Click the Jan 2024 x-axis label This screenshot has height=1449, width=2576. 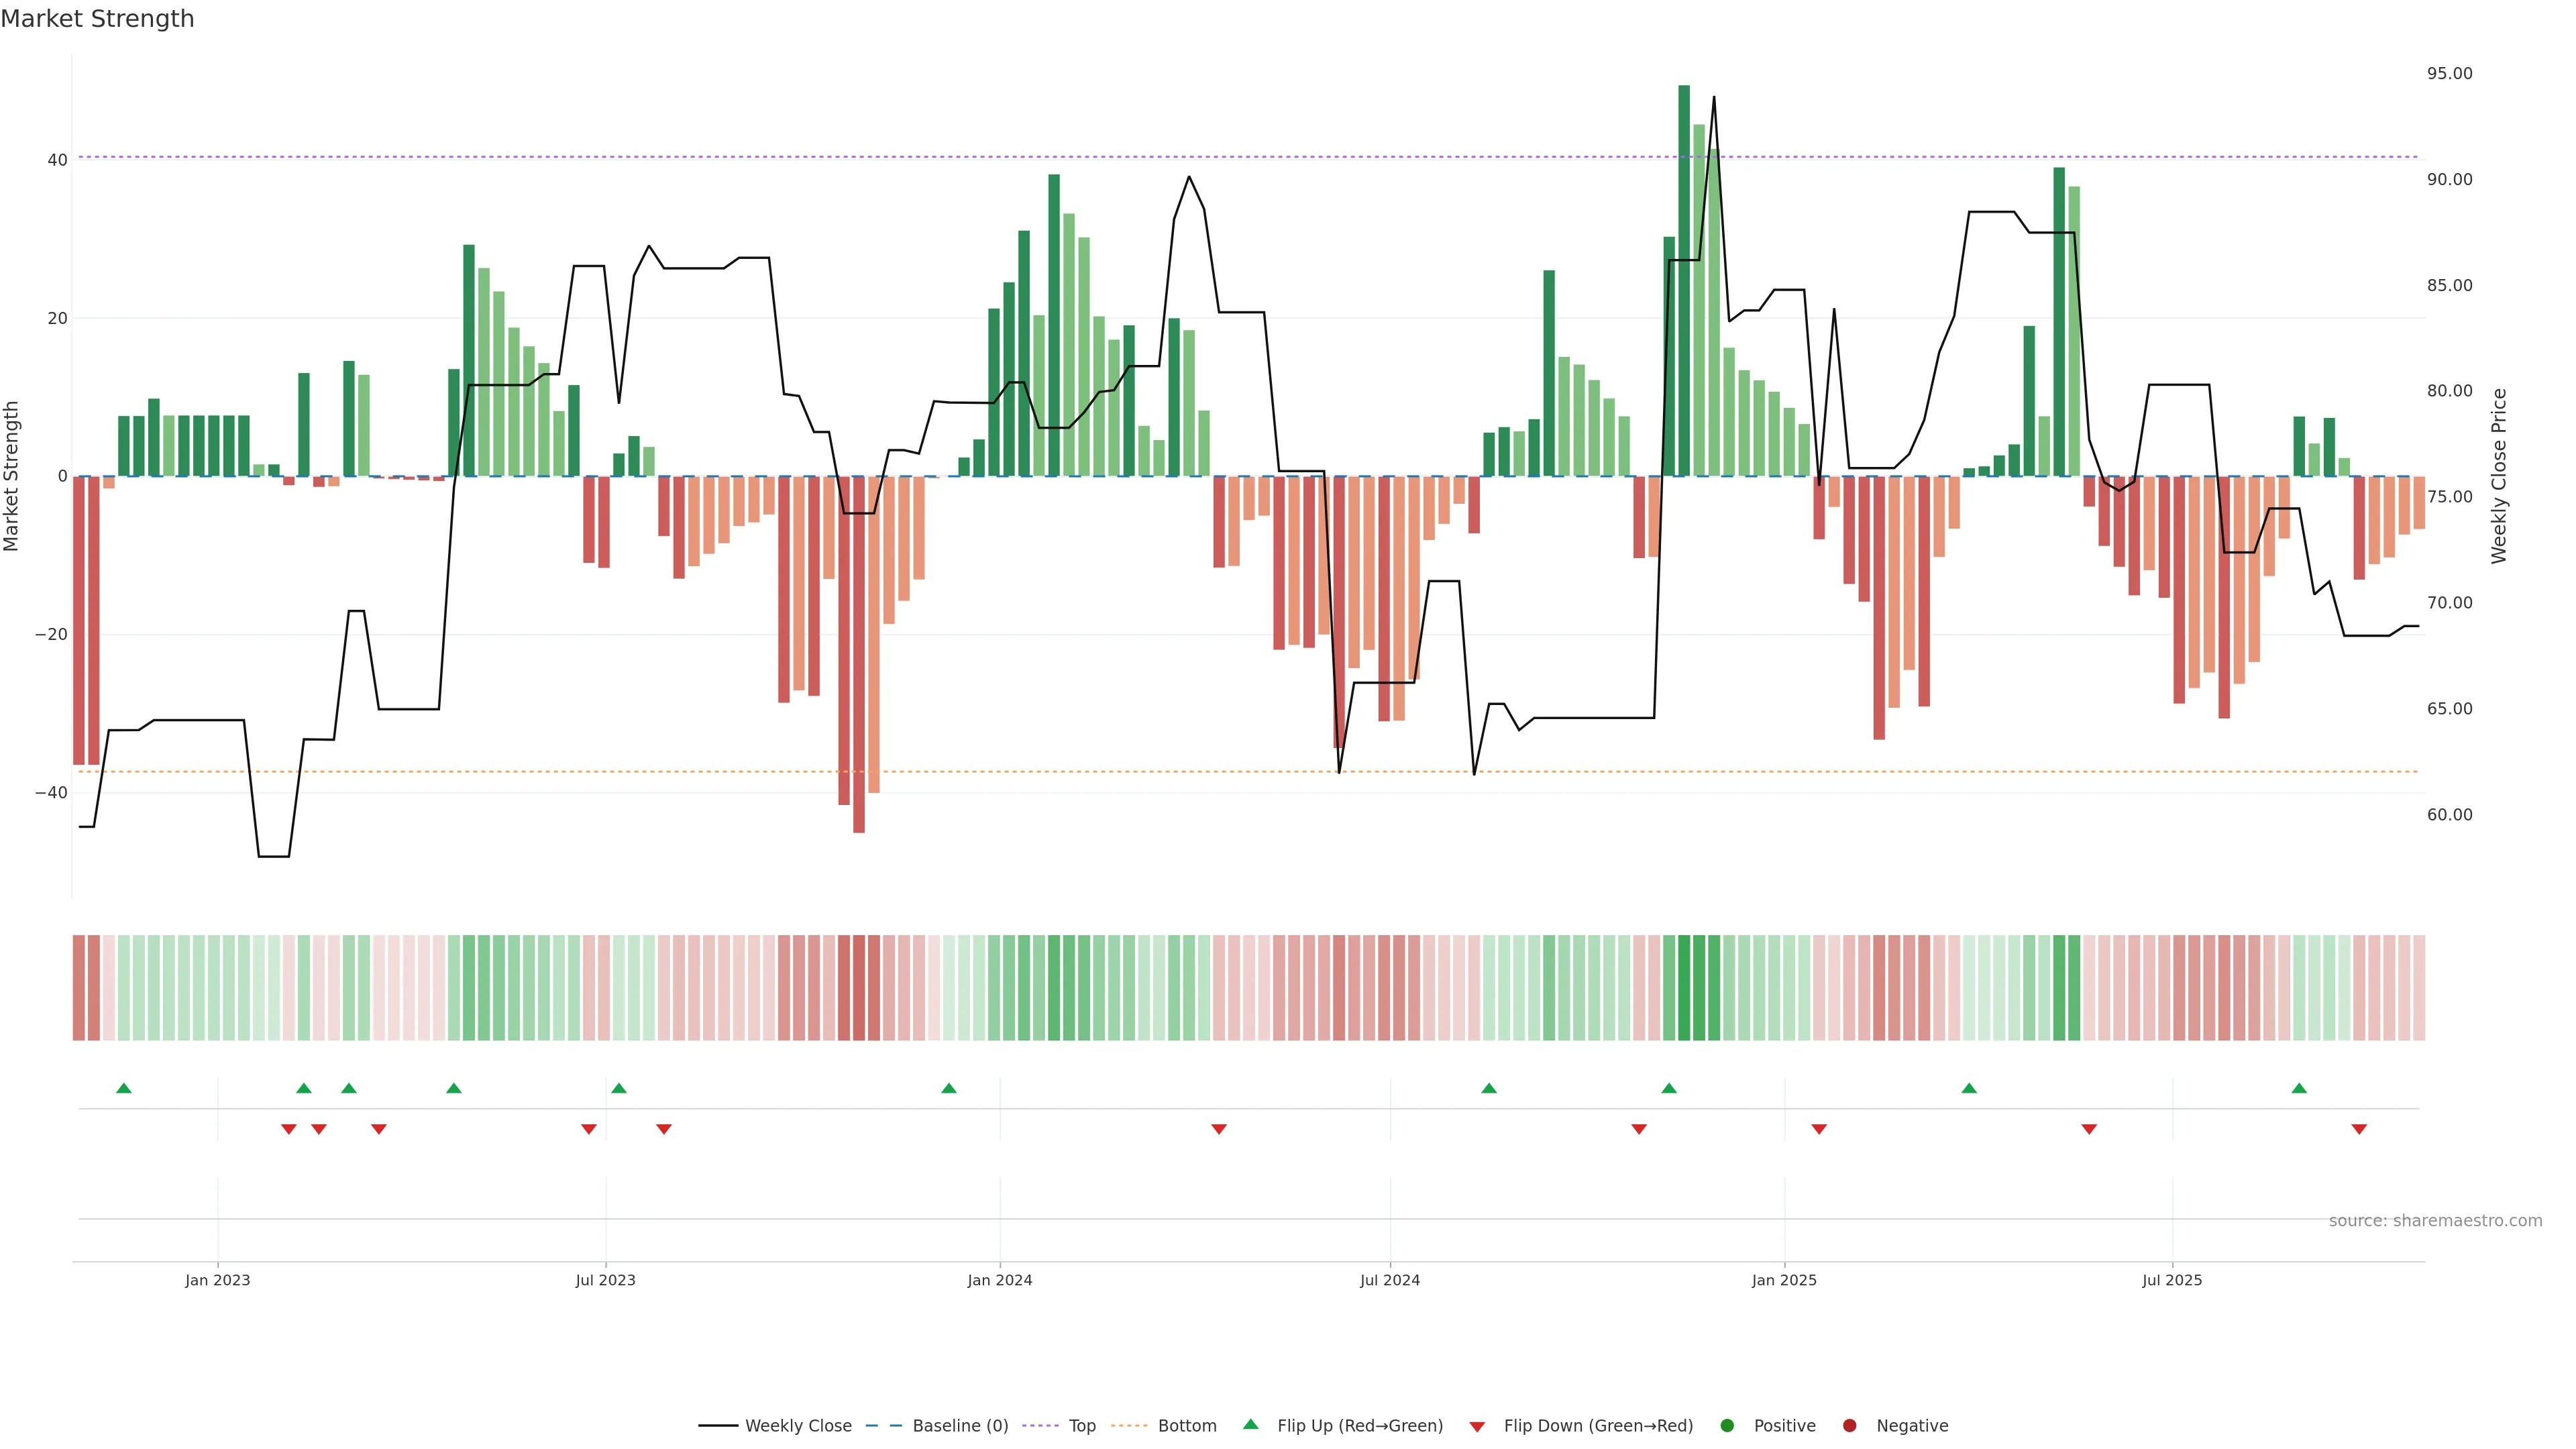pos(1000,1280)
